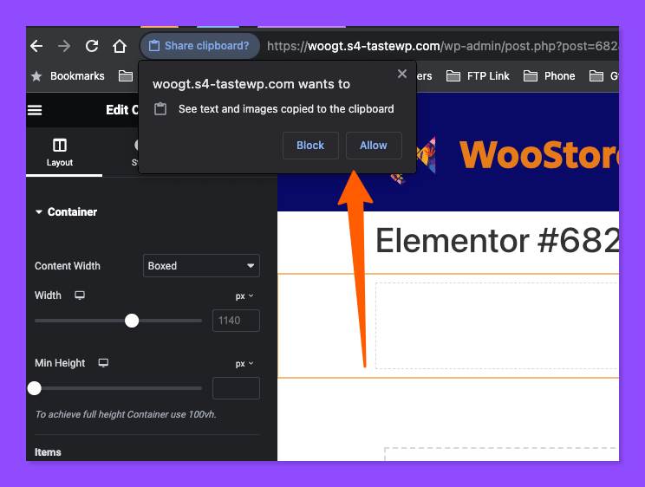The height and width of the screenshot is (487, 645).
Task: Open Content Width Boxed dropdown
Action: pos(201,266)
